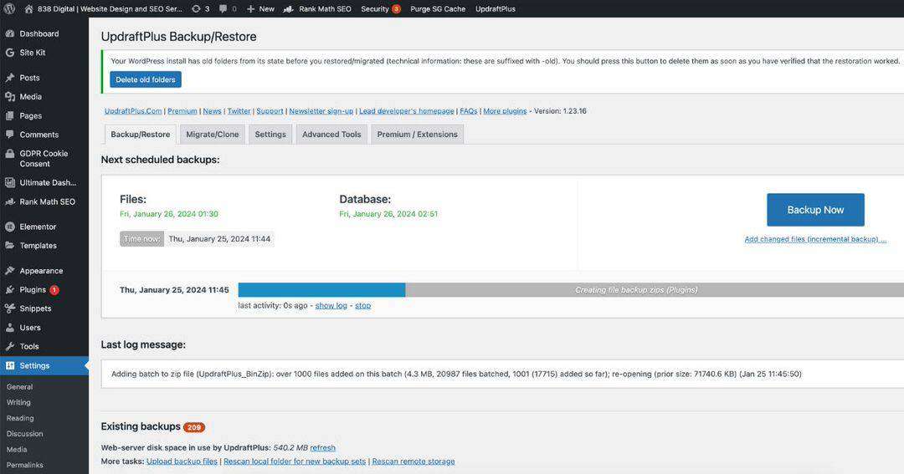Screen dimensions: 904x474
Task: Click refresh link next to disk space
Action: tap(322, 447)
